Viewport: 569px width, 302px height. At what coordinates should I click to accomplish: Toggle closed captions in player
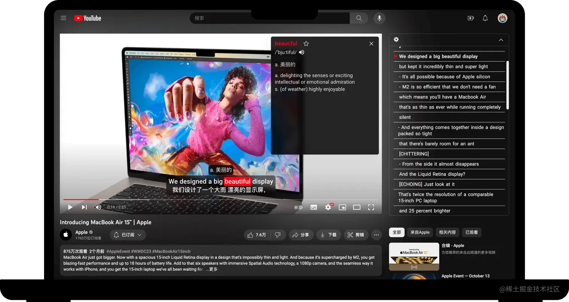click(313, 207)
